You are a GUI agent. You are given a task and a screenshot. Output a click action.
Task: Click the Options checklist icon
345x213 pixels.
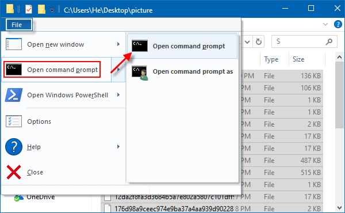[x=14, y=121]
